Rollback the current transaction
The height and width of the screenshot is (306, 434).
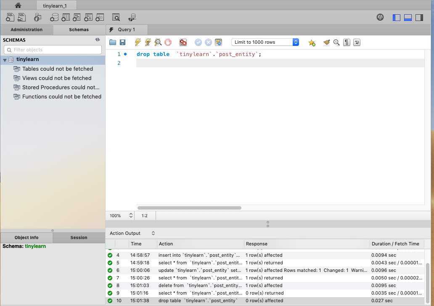tap(209, 43)
